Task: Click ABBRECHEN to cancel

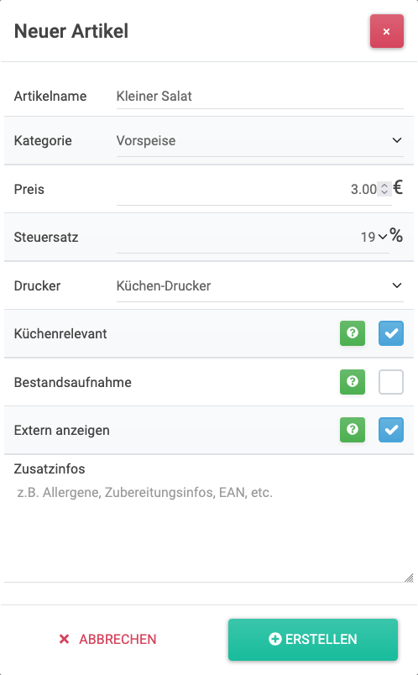Action: (x=107, y=639)
